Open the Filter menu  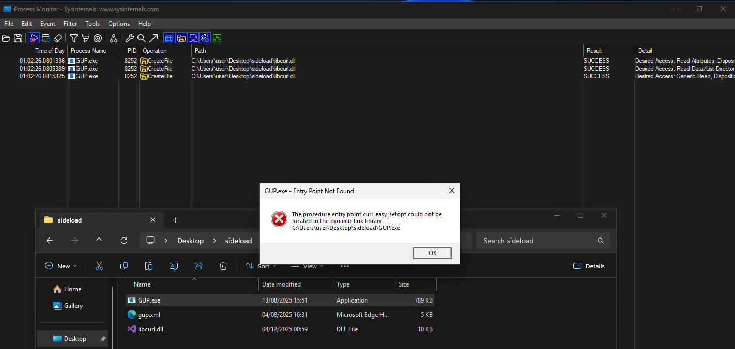(x=70, y=24)
